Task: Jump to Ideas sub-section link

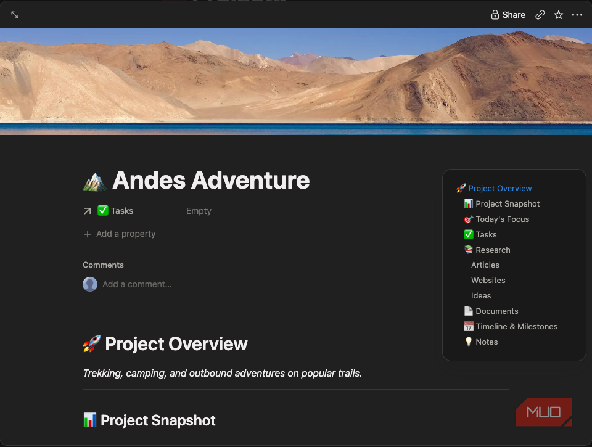Action: pos(481,295)
